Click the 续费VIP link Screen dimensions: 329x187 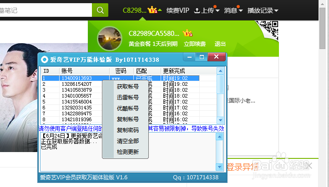pyautogui.click(x=178, y=10)
